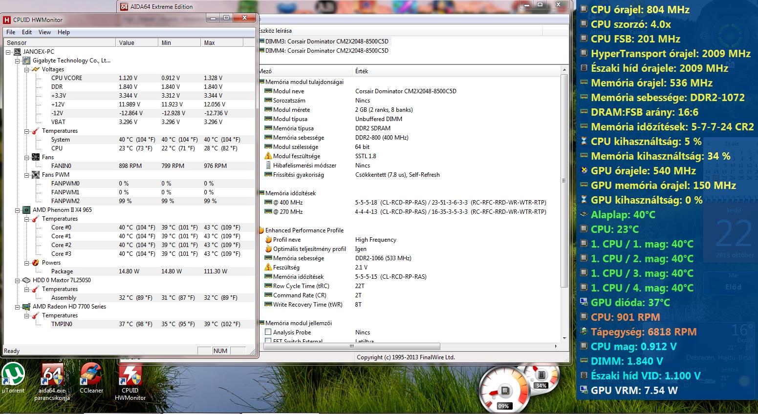
Task: Click the Gigabyte Technology motherboard icon
Action: 27,61
